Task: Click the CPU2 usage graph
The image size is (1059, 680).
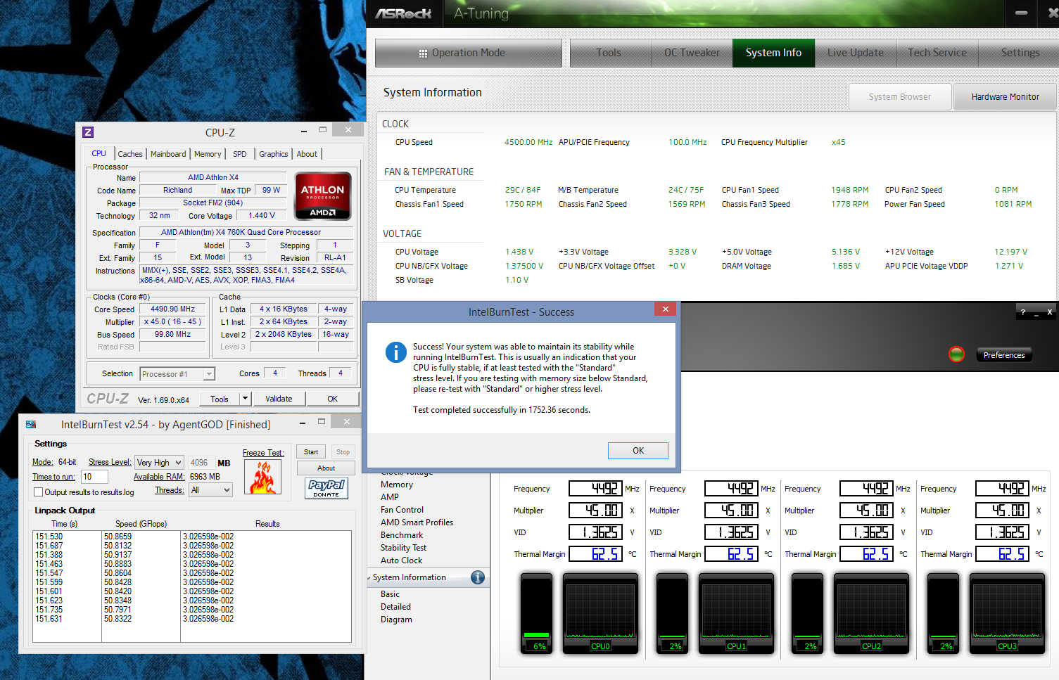Action: pos(871,613)
